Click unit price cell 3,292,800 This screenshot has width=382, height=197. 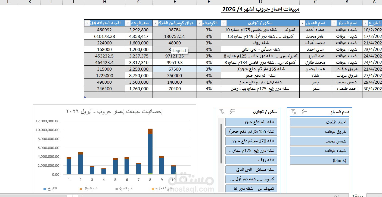[x=139, y=30]
